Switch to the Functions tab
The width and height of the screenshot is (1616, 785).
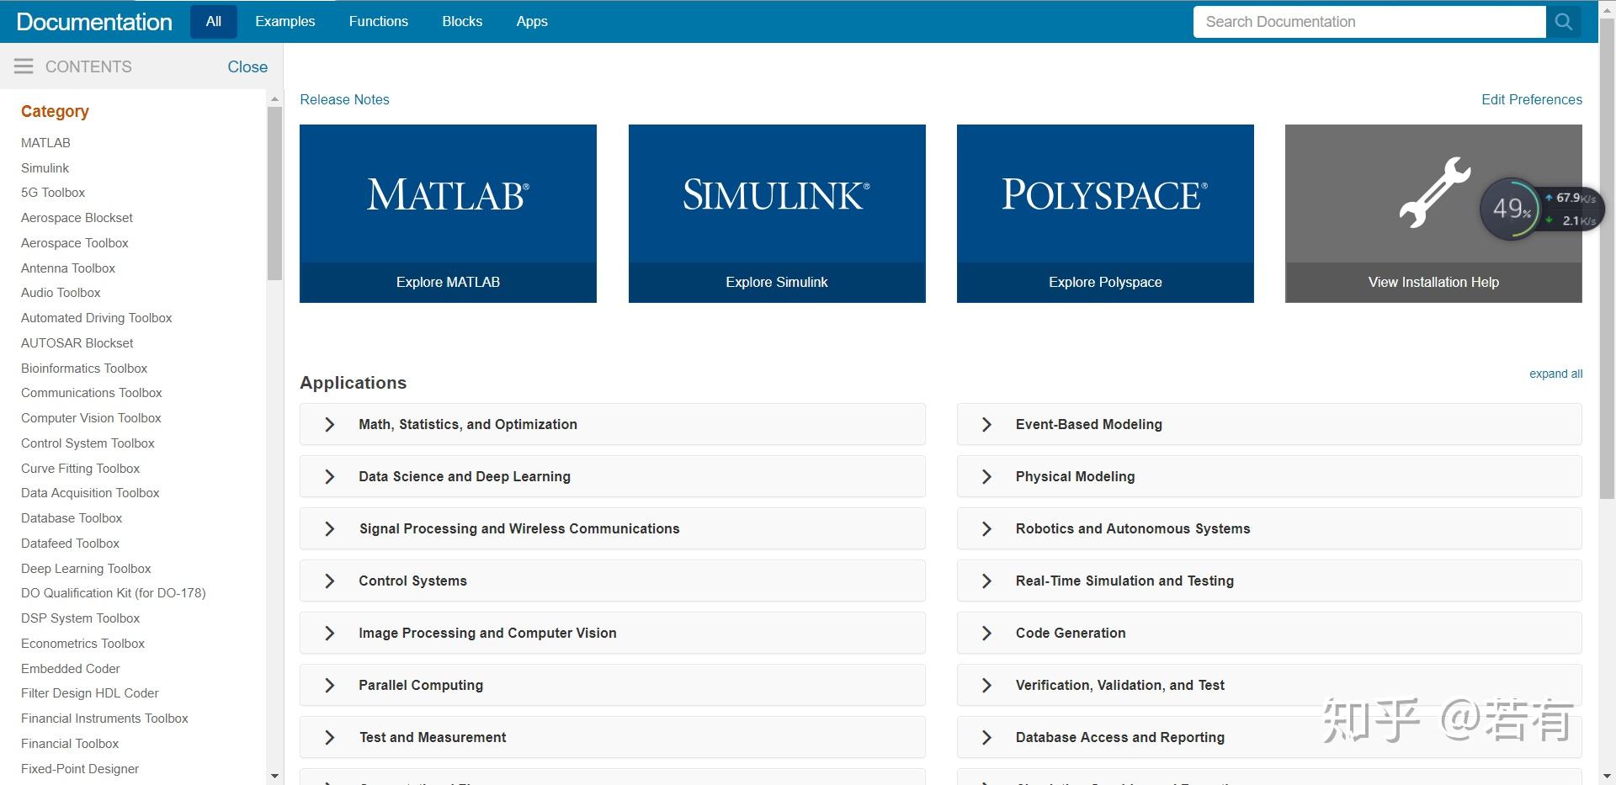point(379,22)
